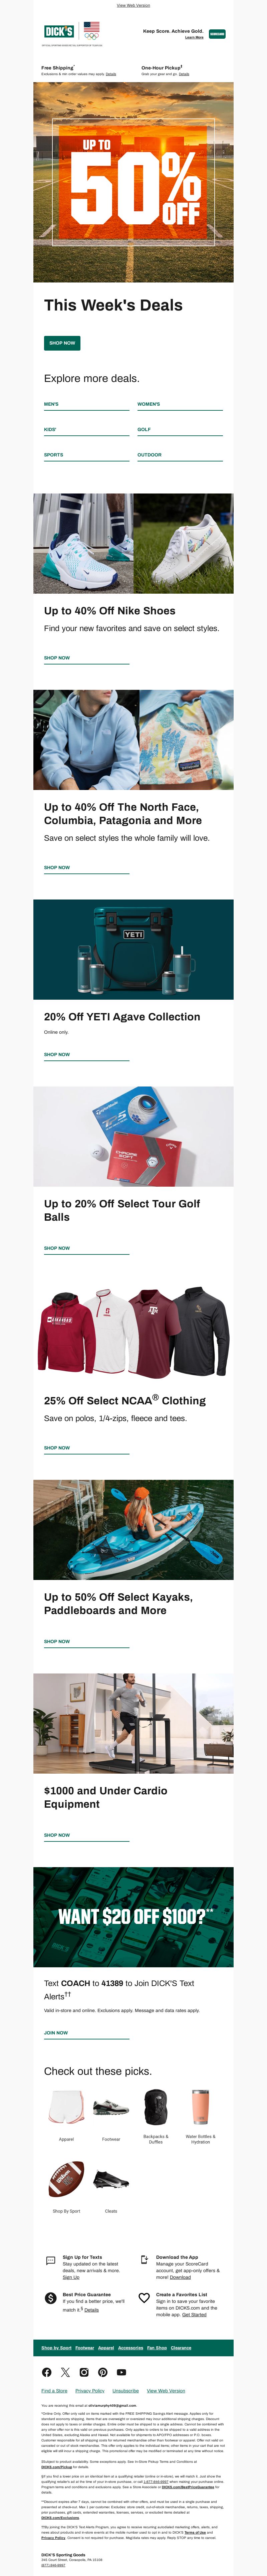Click the Download the App phone icon

tap(144, 2259)
